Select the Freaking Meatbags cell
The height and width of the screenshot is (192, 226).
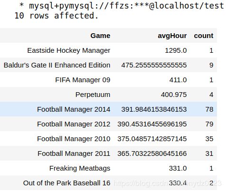pos(80,168)
